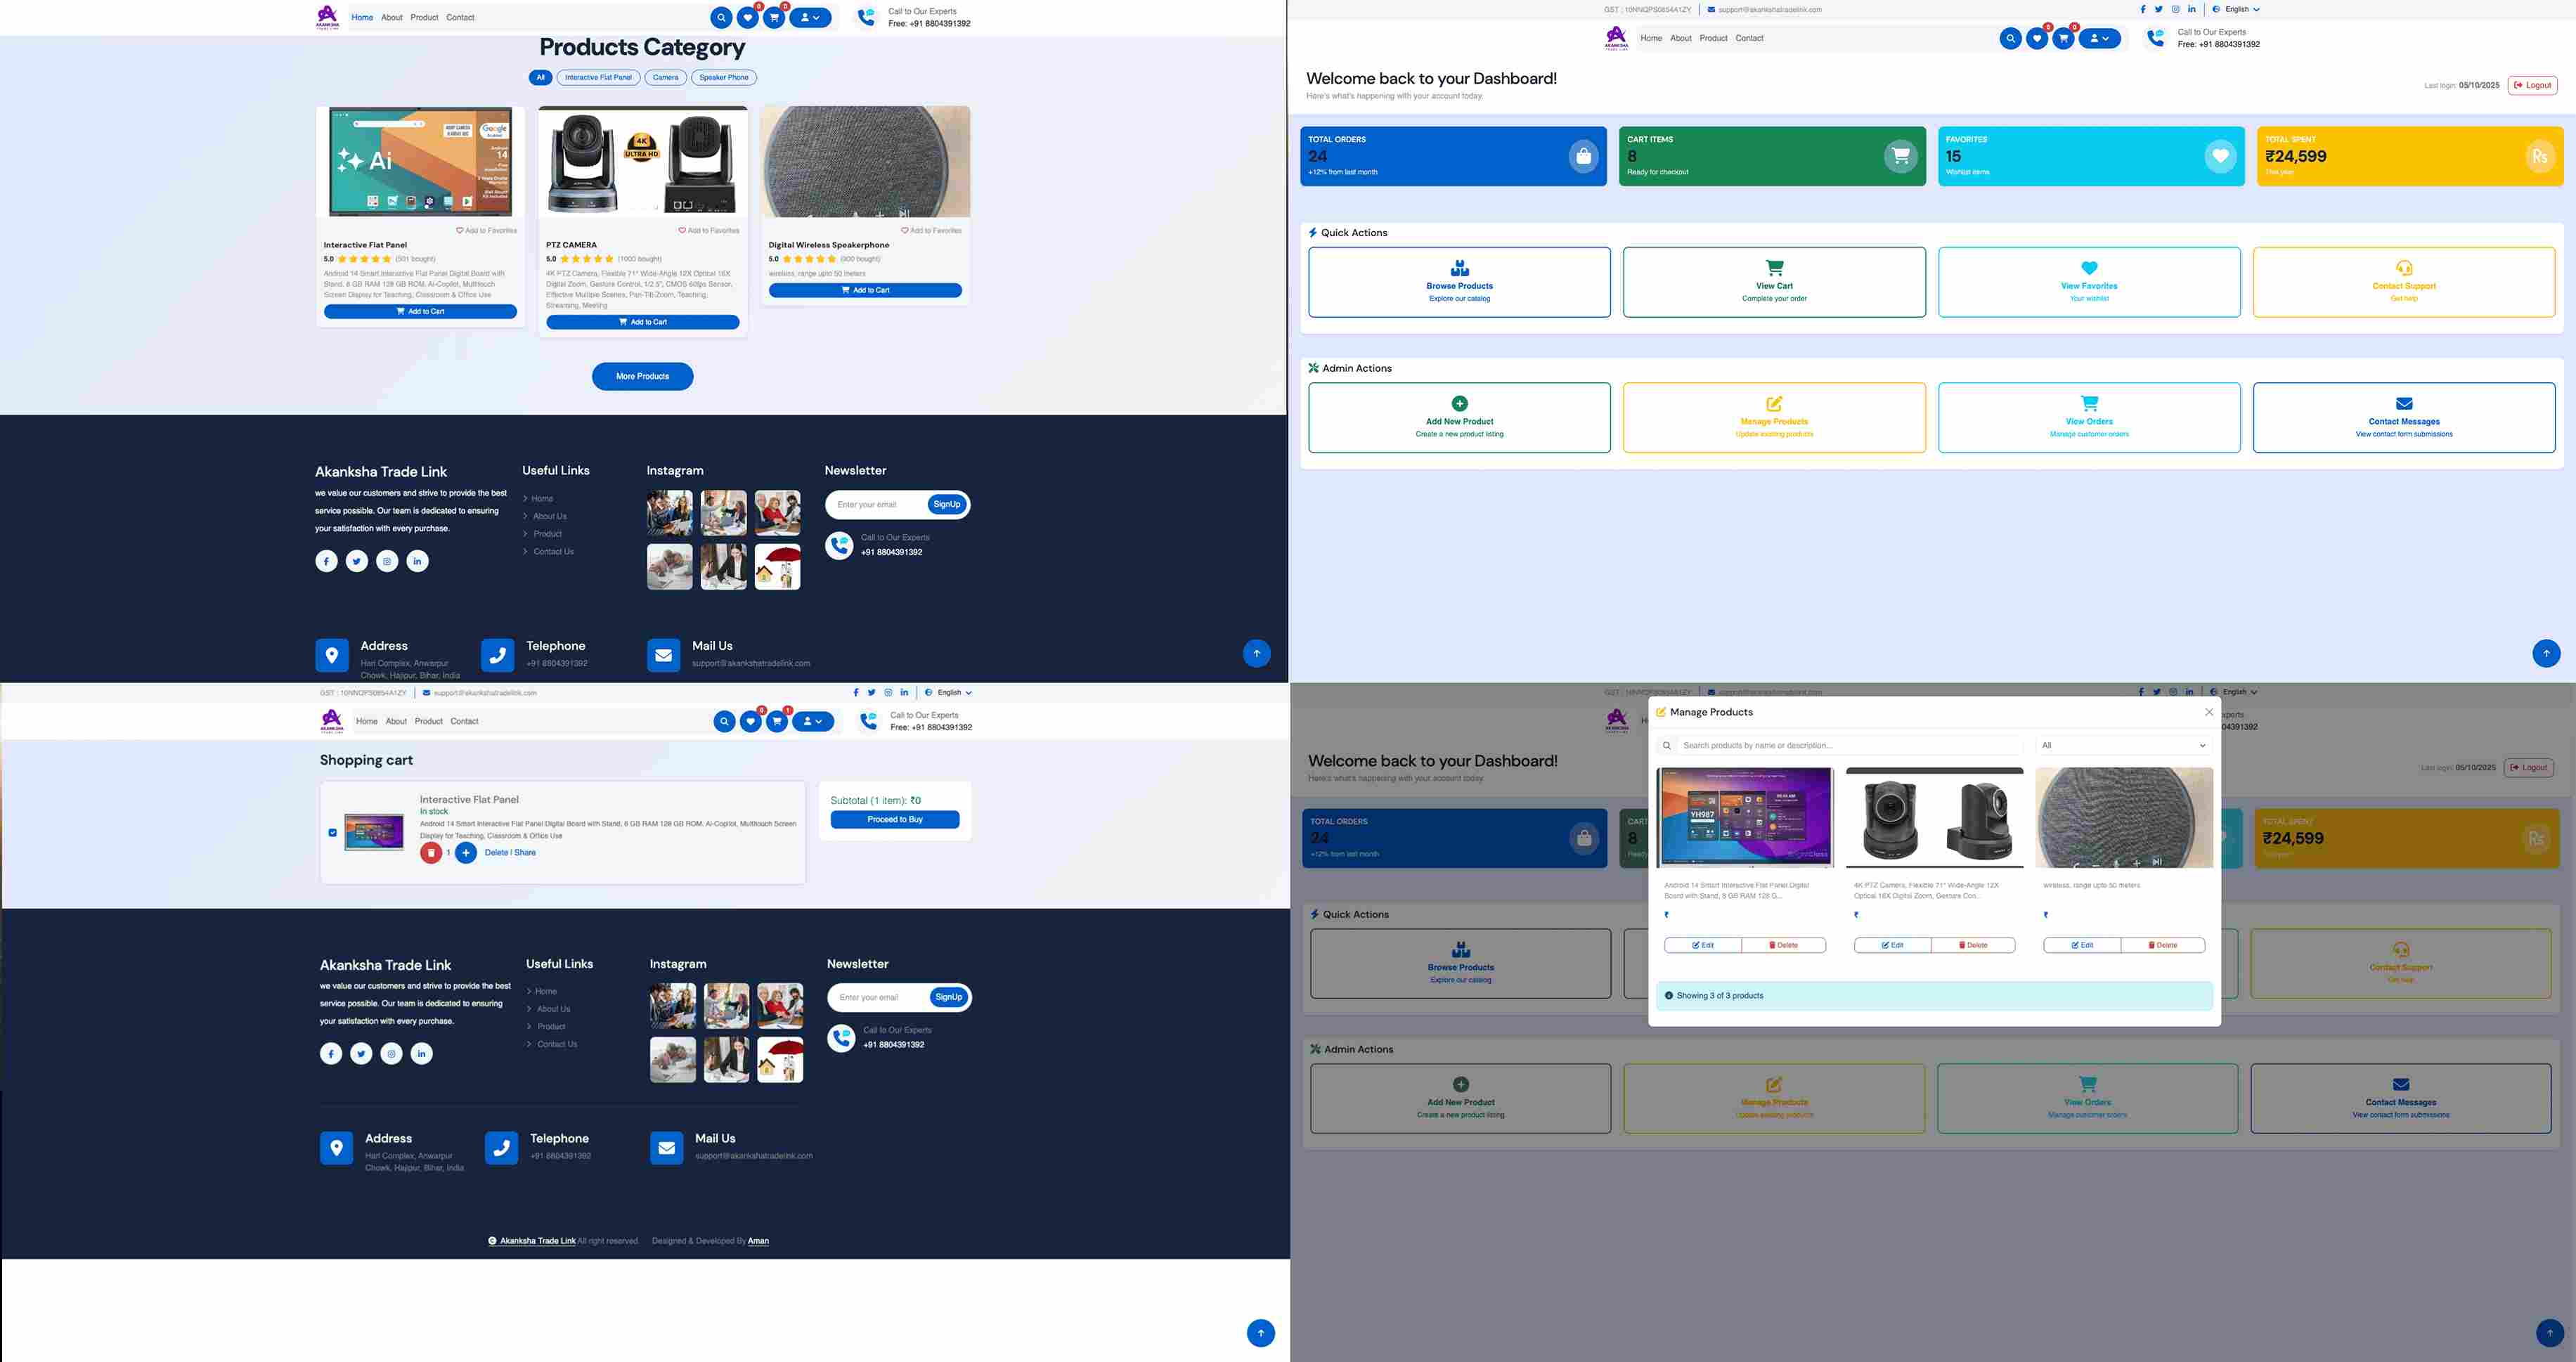Click cart icon with badge 1 in Shopping cart header
Viewport: 2576px width, 1362px height.
(x=776, y=722)
